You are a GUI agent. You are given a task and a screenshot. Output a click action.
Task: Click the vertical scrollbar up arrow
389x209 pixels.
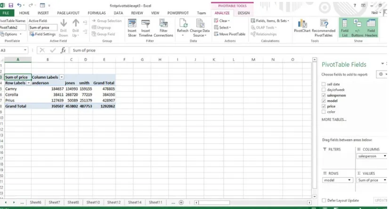coord(314,60)
